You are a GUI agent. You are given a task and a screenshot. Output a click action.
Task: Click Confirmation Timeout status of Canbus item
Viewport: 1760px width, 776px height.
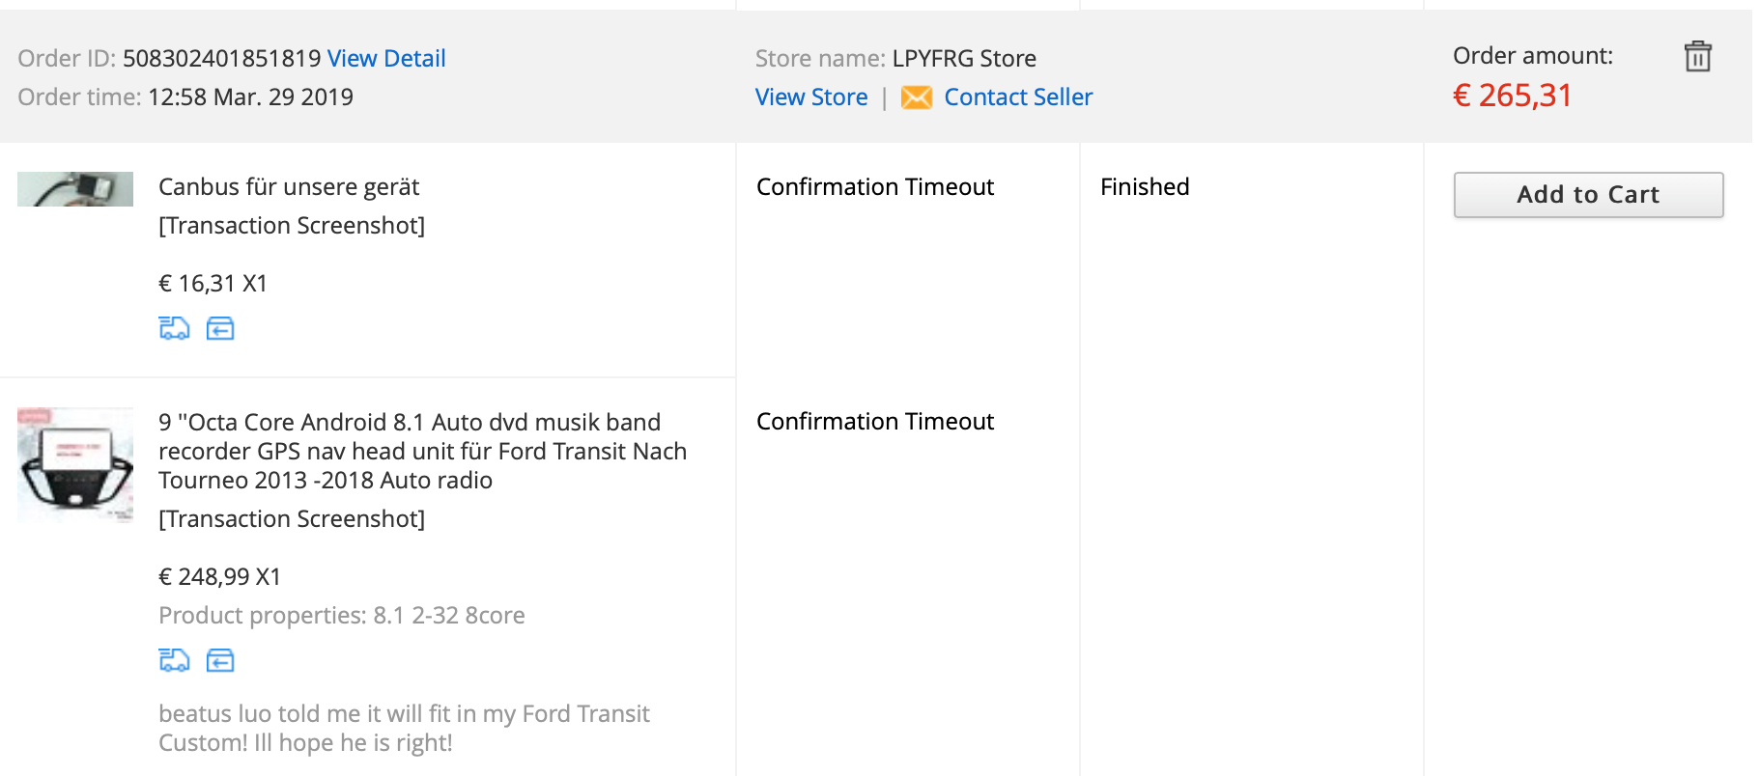[875, 186]
